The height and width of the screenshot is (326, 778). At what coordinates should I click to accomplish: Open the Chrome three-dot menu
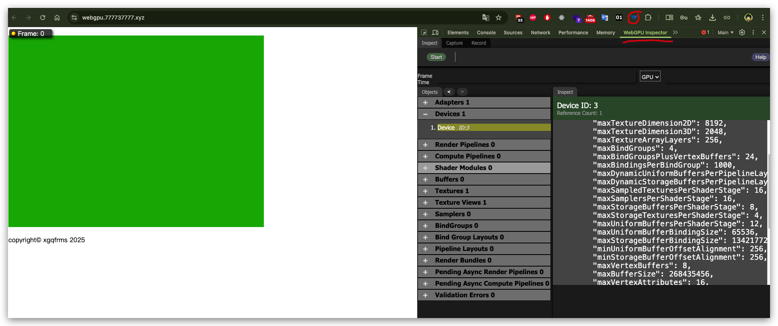coord(763,18)
